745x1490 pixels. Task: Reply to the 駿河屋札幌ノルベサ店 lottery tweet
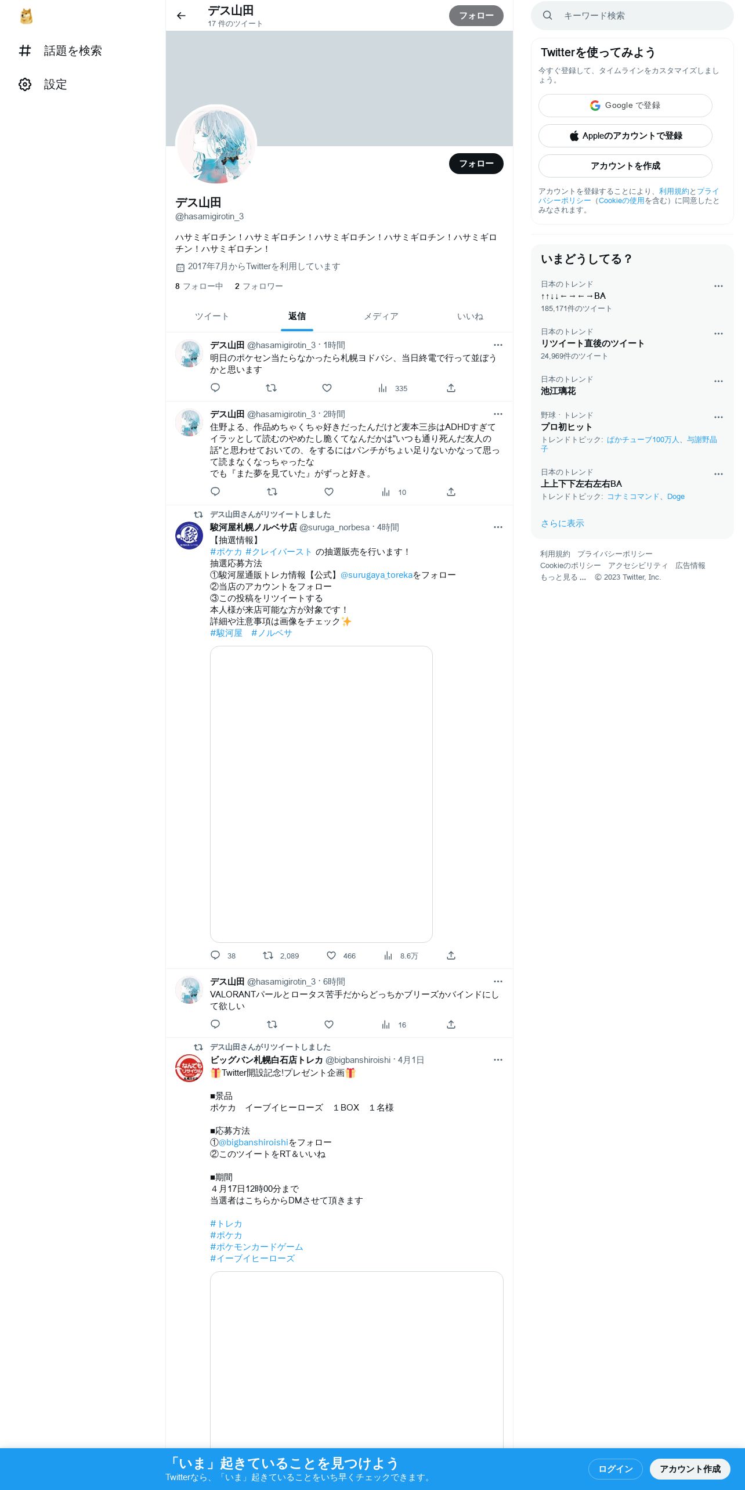tap(215, 956)
